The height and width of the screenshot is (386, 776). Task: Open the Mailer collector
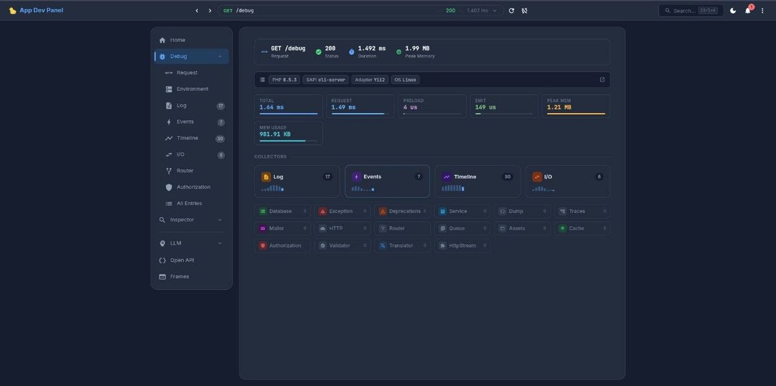point(283,229)
